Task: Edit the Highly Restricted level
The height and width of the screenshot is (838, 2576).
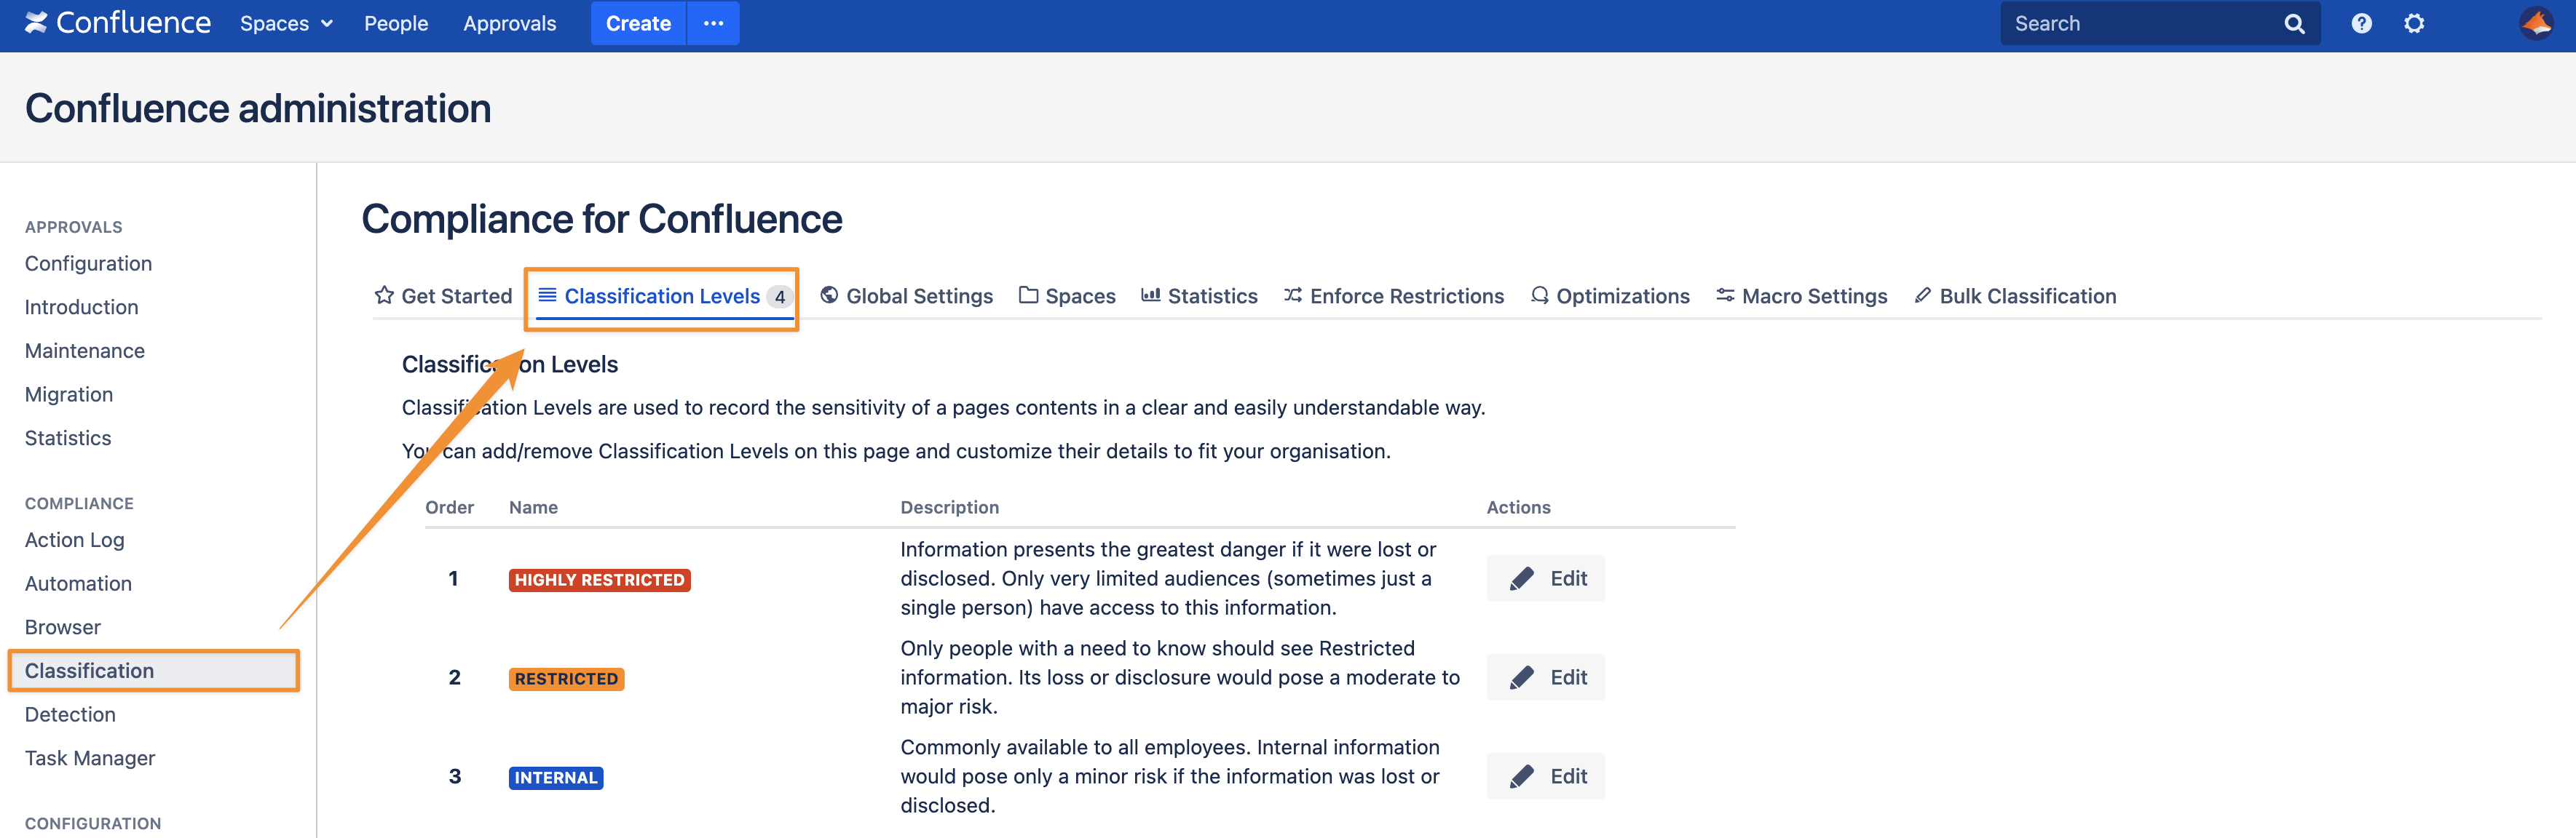Action: 1545,578
